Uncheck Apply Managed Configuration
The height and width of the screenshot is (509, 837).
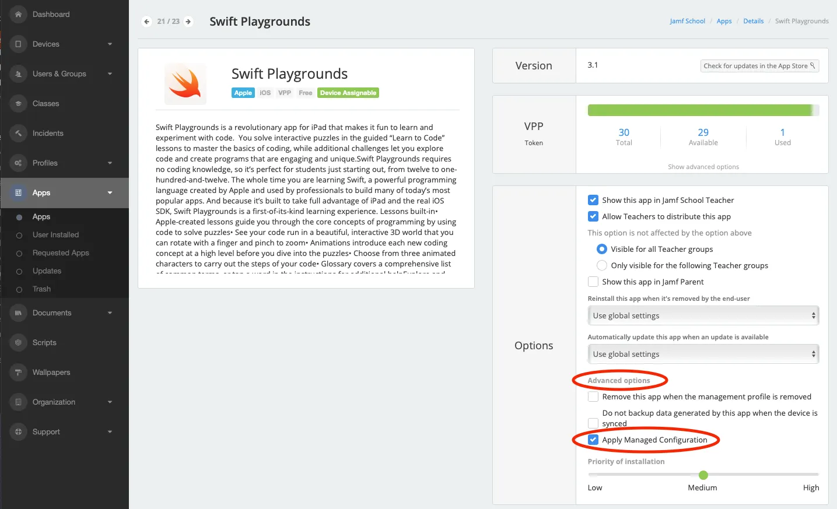pyautogui.click(x=593, y=440)
